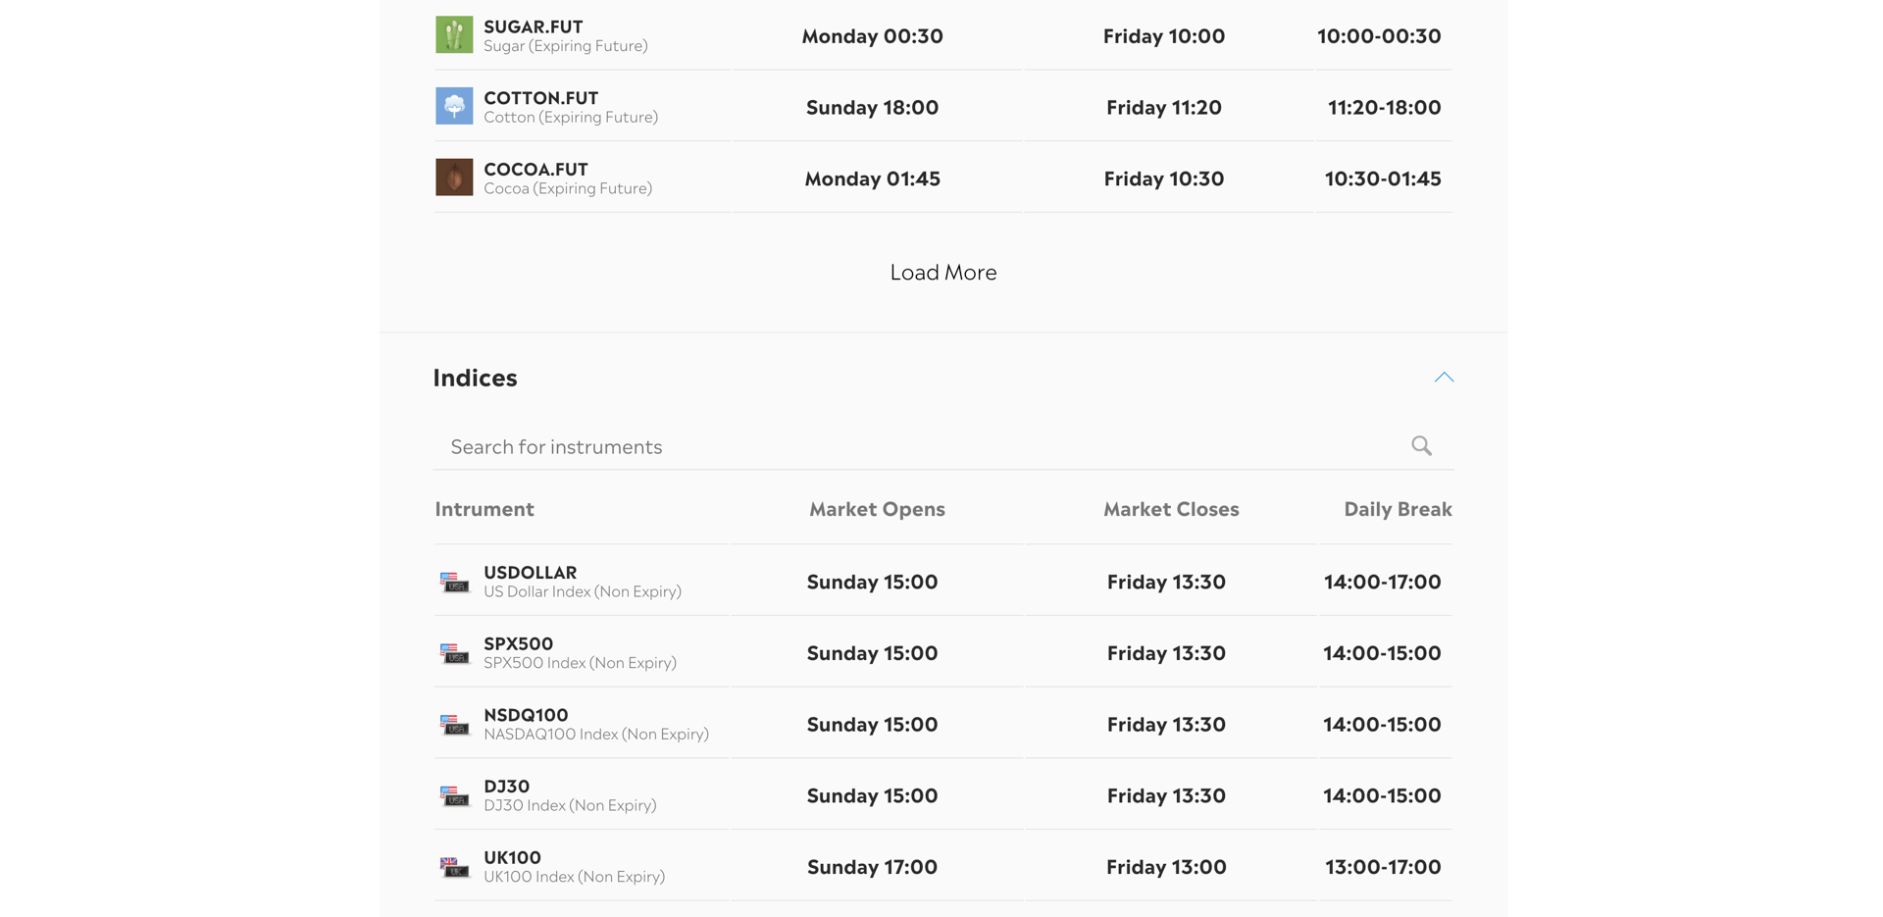Click the SUGAR.FUT sugarcane icon

tap(454, 35)
